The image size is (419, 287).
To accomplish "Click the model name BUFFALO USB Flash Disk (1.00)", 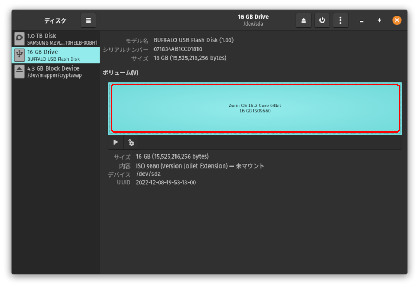I will (193, 40).
